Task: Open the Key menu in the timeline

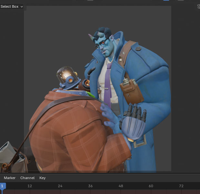Action: [42, 178]
